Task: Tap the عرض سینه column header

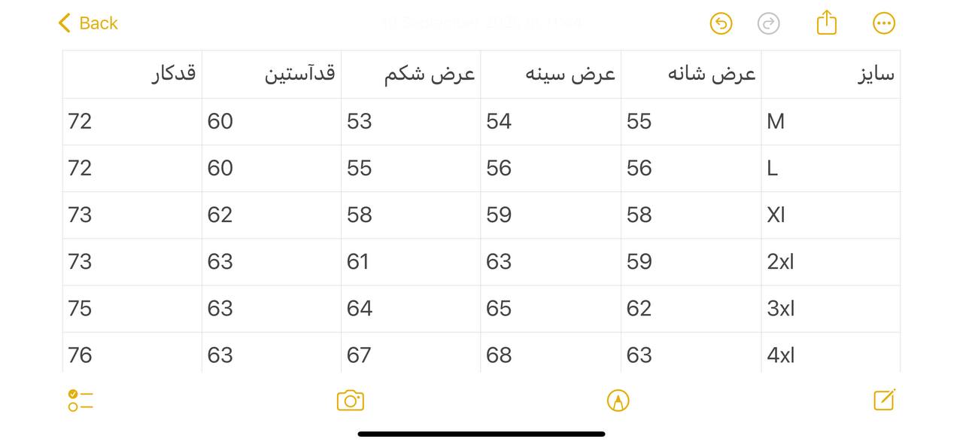Action: [551, 74]
